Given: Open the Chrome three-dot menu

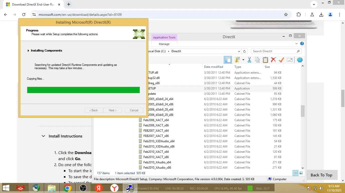Looking at the screenshot, I should (339, 15).
